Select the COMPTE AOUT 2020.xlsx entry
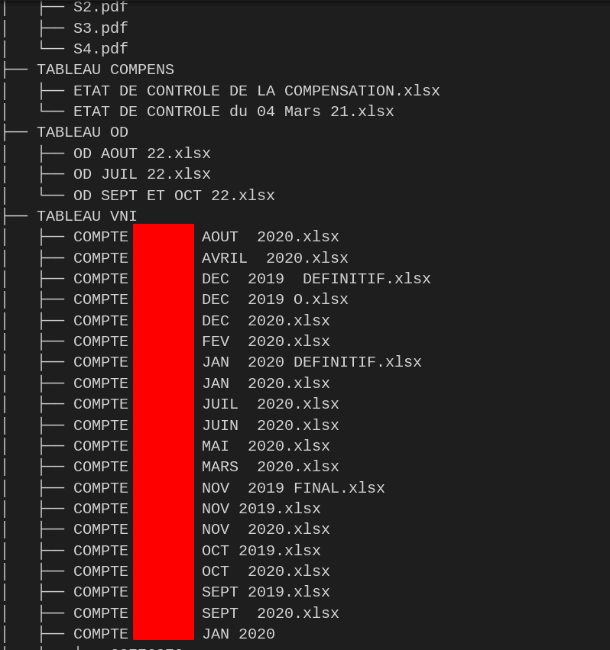This screenshot has height=650, width=610. coord(270,237)
